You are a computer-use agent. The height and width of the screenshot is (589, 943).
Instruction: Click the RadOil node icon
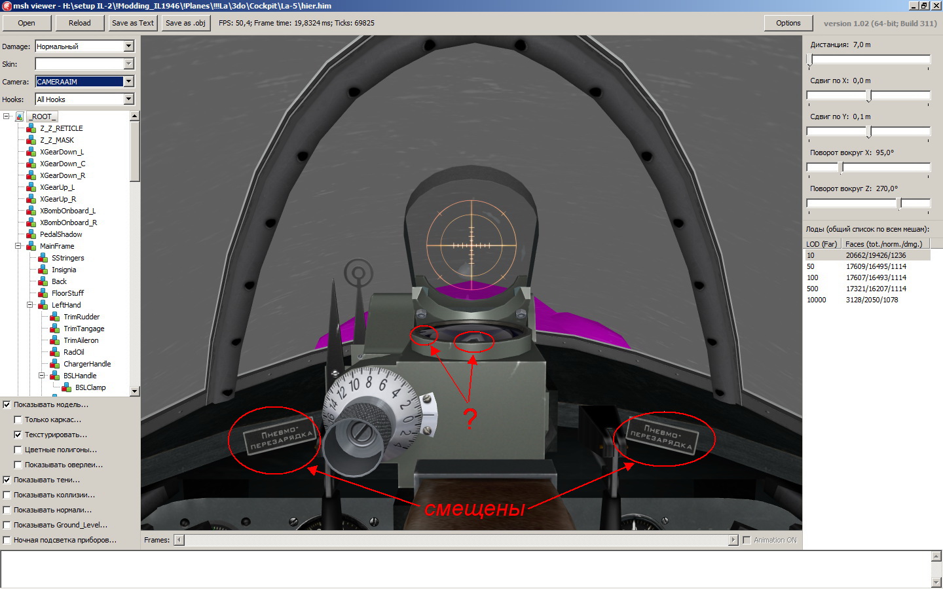click(x=54, y=352)
